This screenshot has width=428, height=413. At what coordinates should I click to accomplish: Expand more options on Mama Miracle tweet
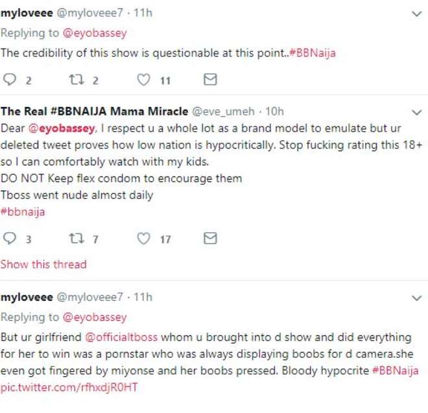[x=417, y=112]
